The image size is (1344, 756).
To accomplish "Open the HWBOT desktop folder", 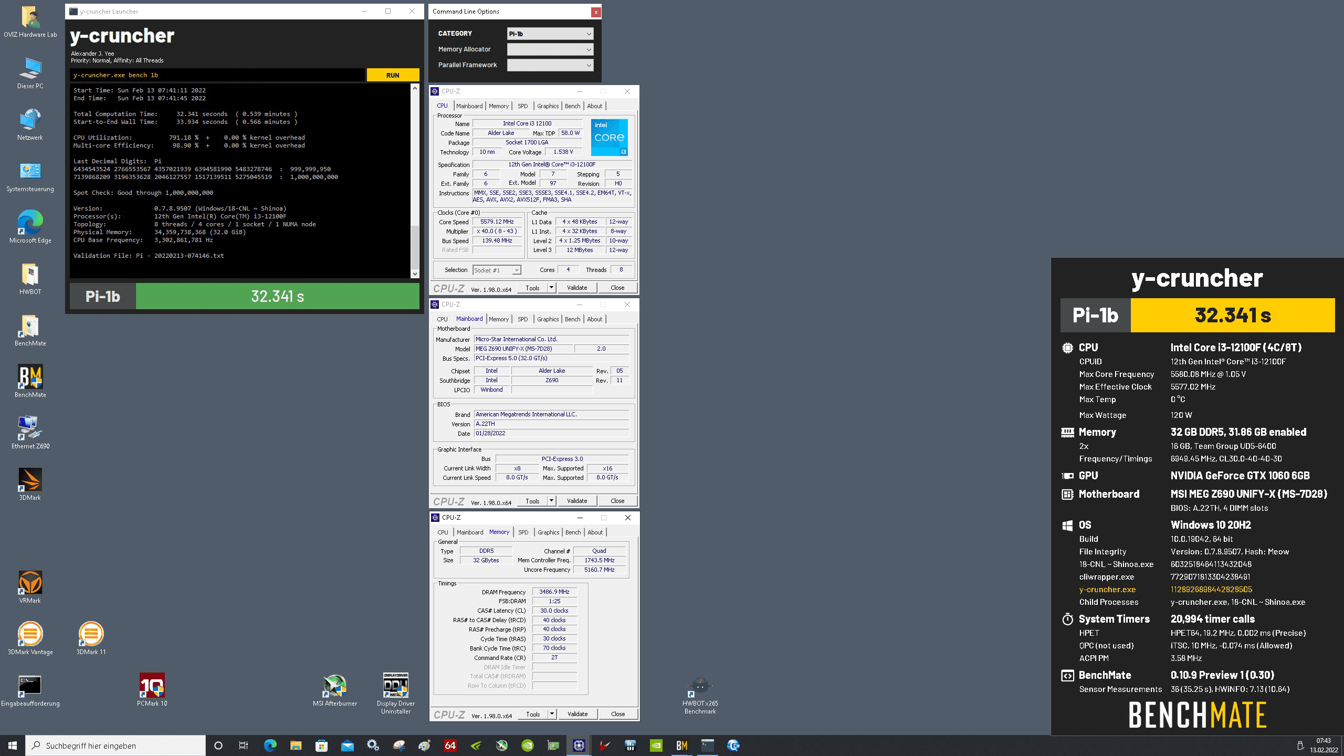I will [30, 279].
